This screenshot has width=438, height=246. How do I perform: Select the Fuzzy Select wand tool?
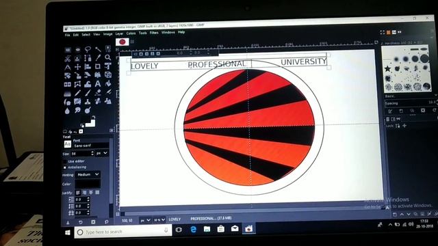(x=98, y=49)
